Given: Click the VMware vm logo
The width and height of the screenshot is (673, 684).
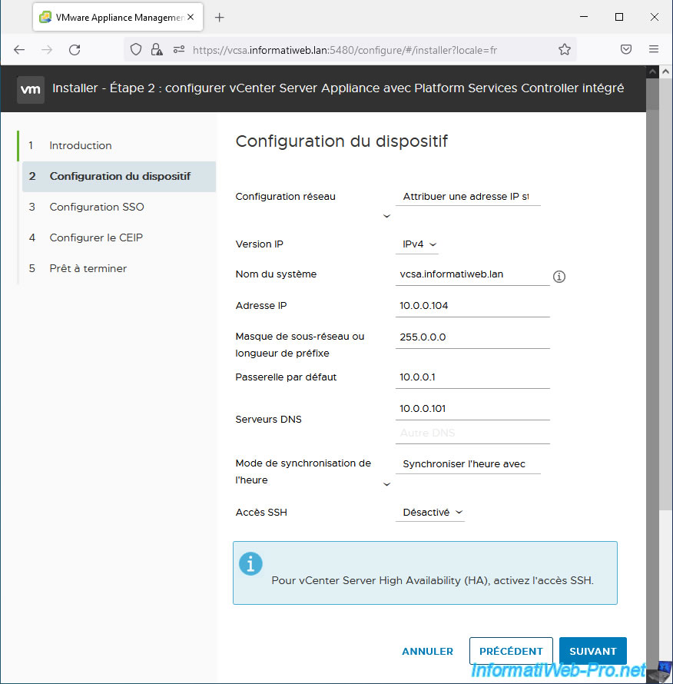Looking at the screenshot, I should pyautogui.click(x=31, y=89).
